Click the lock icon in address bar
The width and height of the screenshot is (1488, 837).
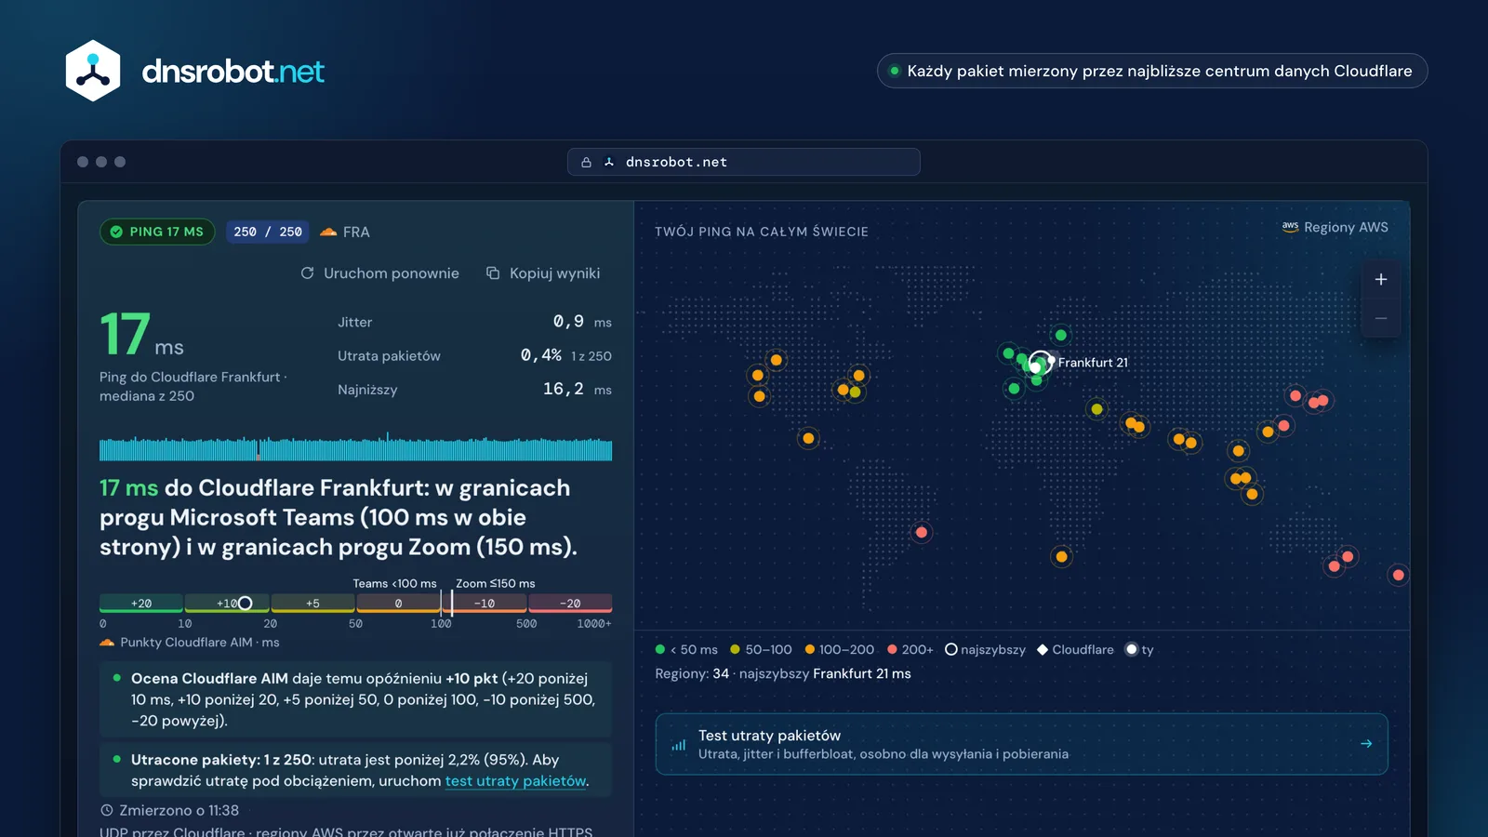[586, 162]
